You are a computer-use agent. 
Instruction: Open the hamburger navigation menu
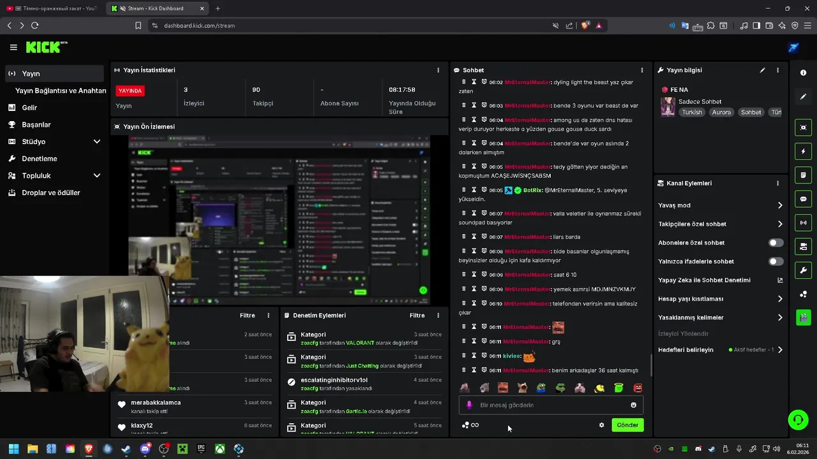pyautogui.click(x=13, y=47)
